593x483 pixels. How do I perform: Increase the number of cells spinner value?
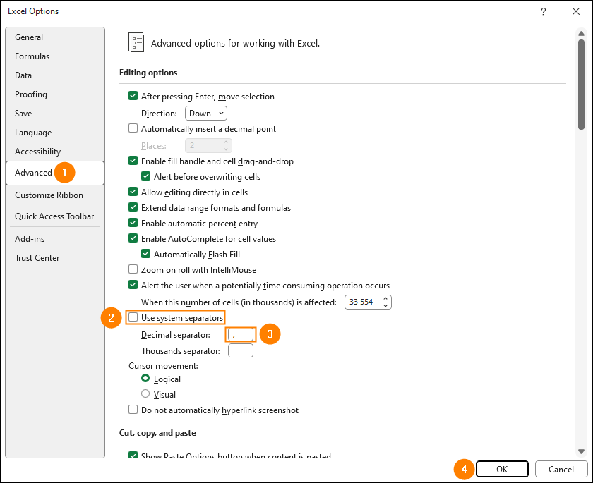click(x=385, y=299)
